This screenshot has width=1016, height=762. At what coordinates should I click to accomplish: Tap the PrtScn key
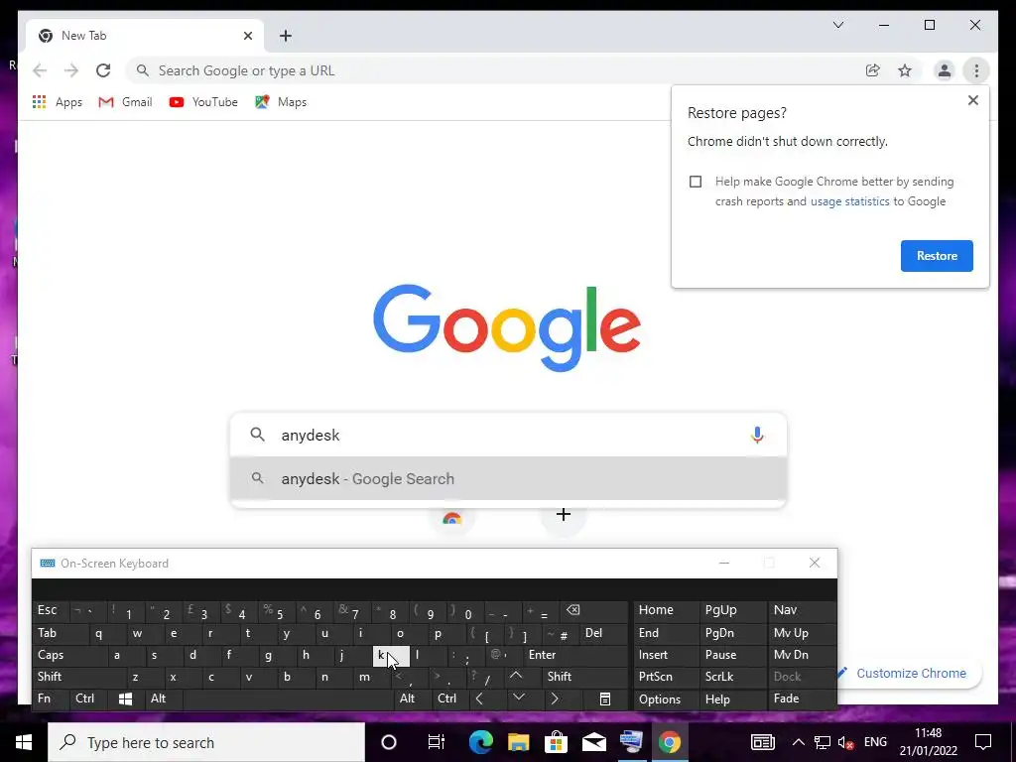667,677
